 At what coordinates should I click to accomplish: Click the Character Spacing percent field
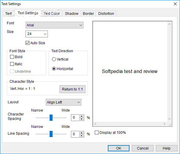75,118
